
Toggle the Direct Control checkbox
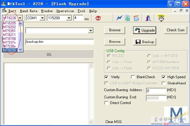[106, 103]
